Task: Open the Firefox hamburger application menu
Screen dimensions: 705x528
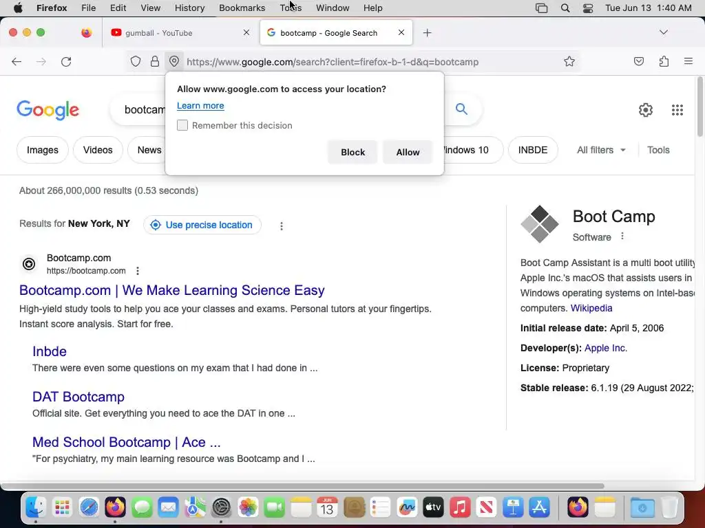Action: (688, 61)
